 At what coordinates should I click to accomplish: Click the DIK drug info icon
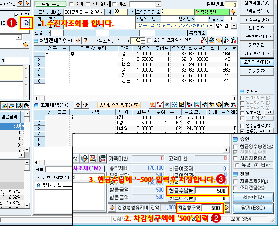click(160, 105)
